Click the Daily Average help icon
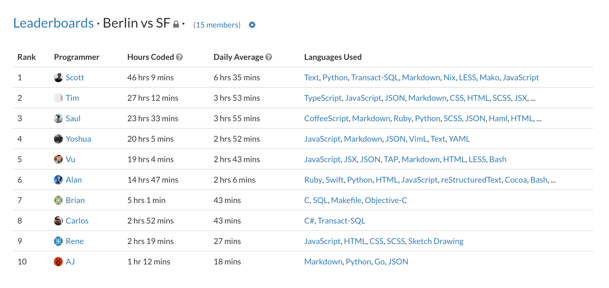 tap(269, 57)
